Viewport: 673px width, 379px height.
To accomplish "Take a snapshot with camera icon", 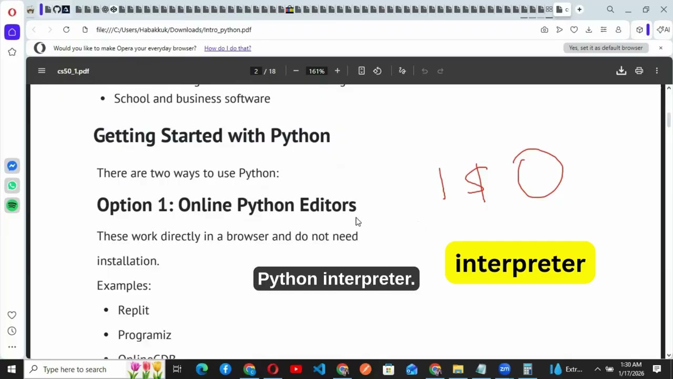I will (x=544, y=30).
